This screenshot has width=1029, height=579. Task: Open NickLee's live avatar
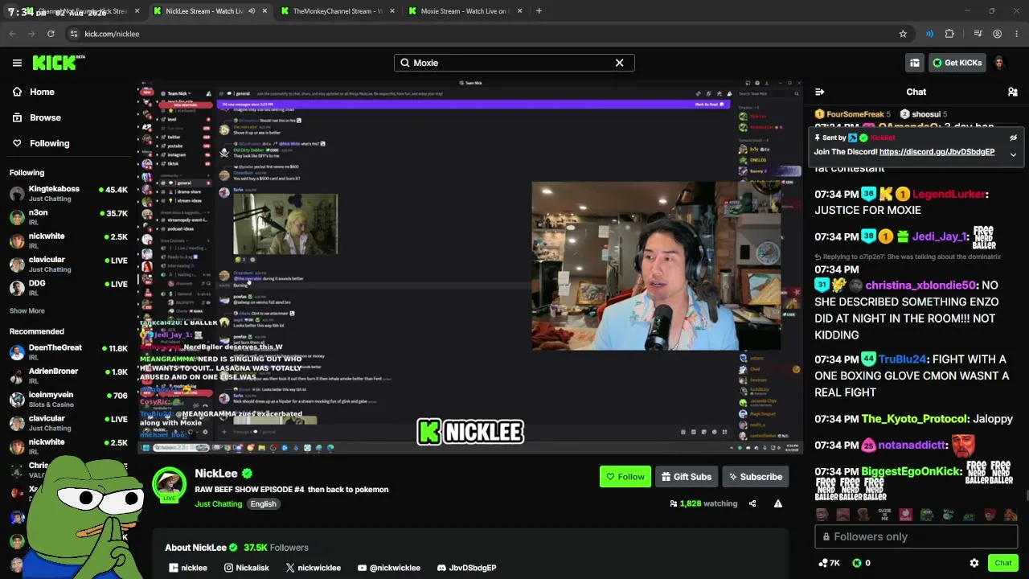pos(169,484)
